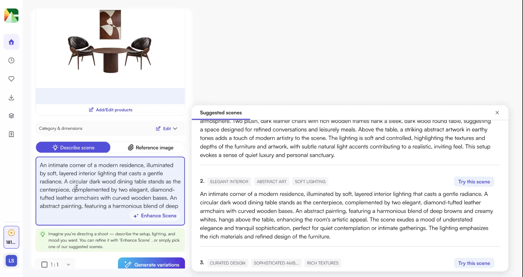Click Try this scene for scene 2
Viewport: 523px width, 277px height.
coord(473,181)
